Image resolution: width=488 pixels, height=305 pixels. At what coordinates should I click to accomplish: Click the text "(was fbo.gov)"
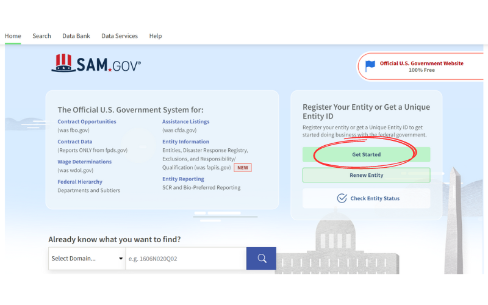[73, 131]
